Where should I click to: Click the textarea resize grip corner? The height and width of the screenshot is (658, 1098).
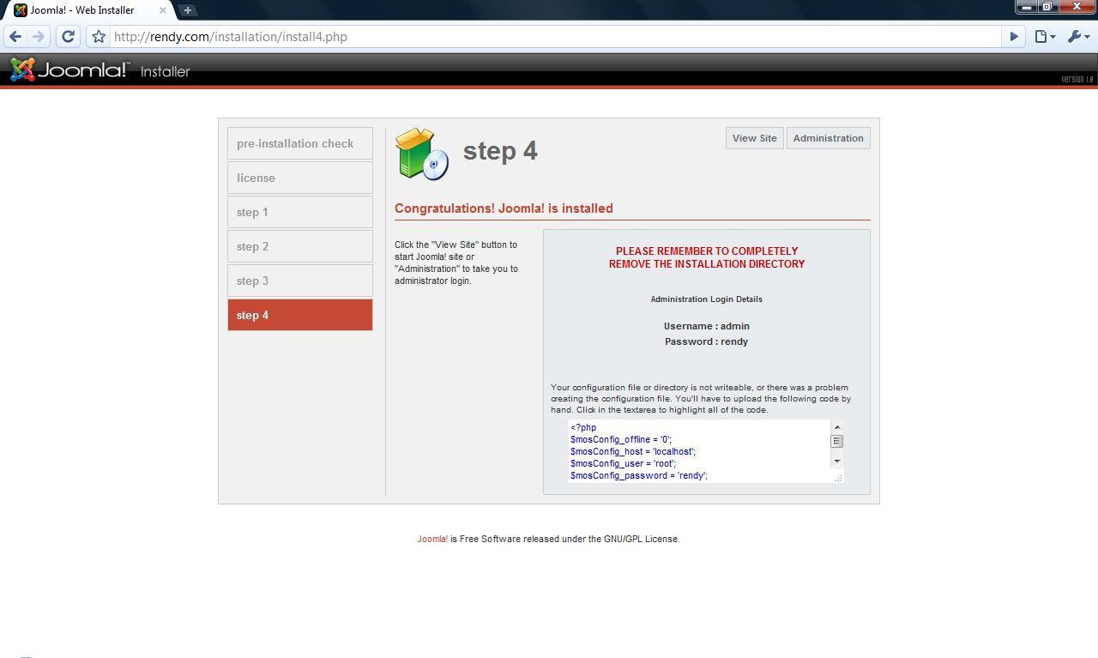tap(838, 477)
